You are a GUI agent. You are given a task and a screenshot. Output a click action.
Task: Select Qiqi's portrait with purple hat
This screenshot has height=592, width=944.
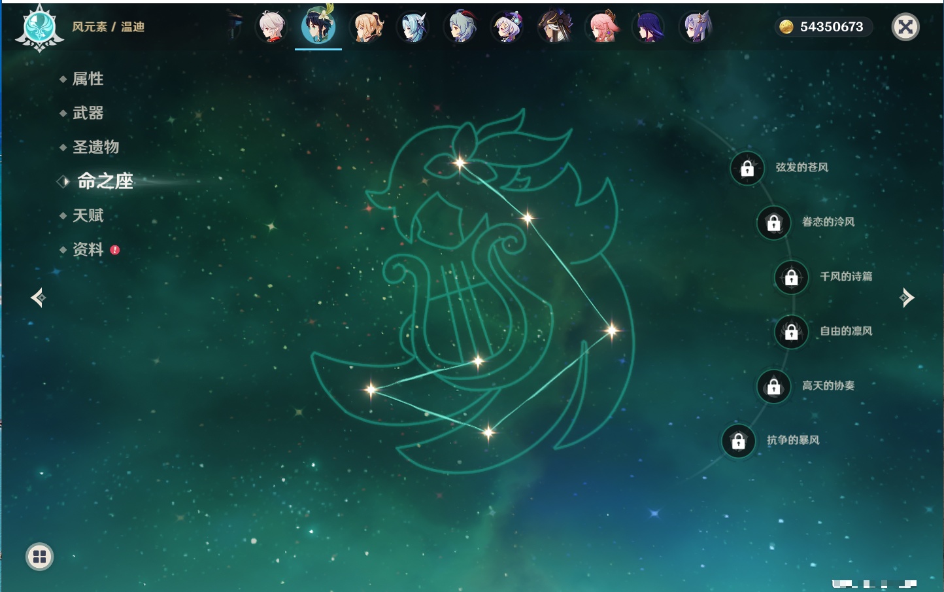[508, 27]
